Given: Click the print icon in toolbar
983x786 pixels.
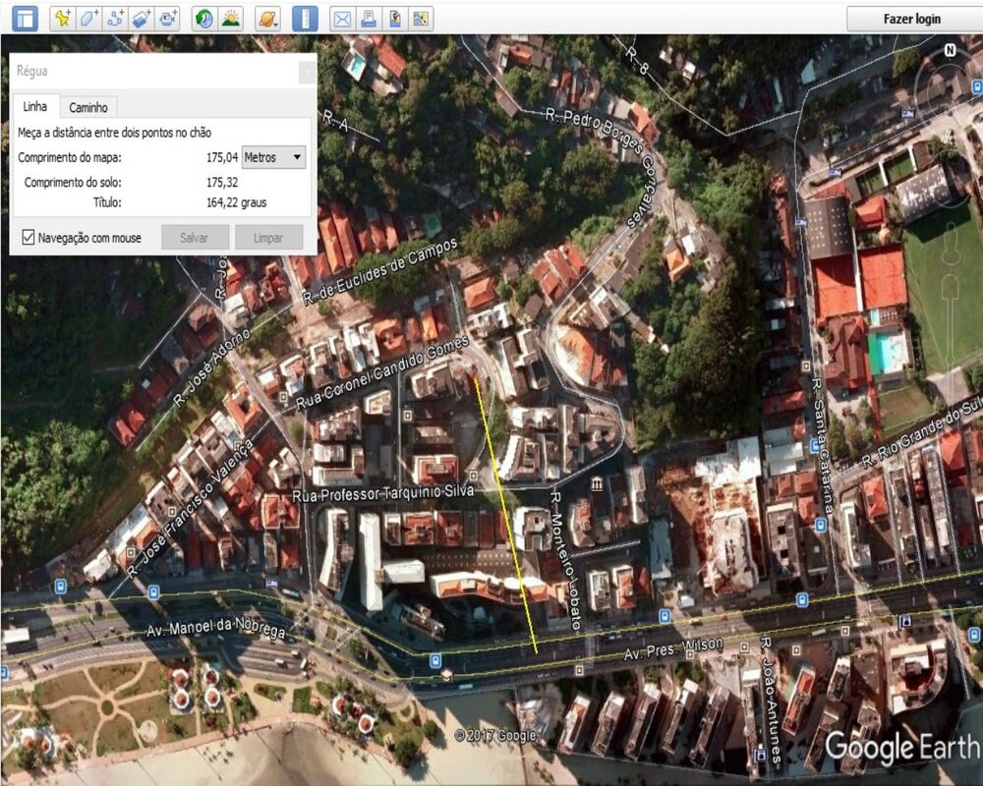Looking at the screenshot, I should (368, 18).
